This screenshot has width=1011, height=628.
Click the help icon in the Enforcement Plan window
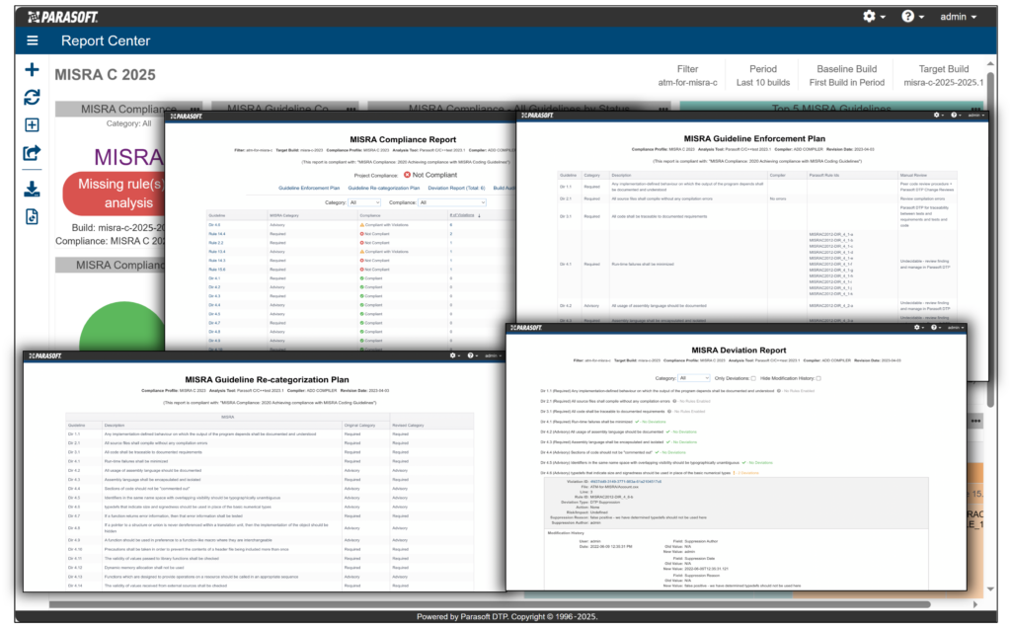[955, 116]
